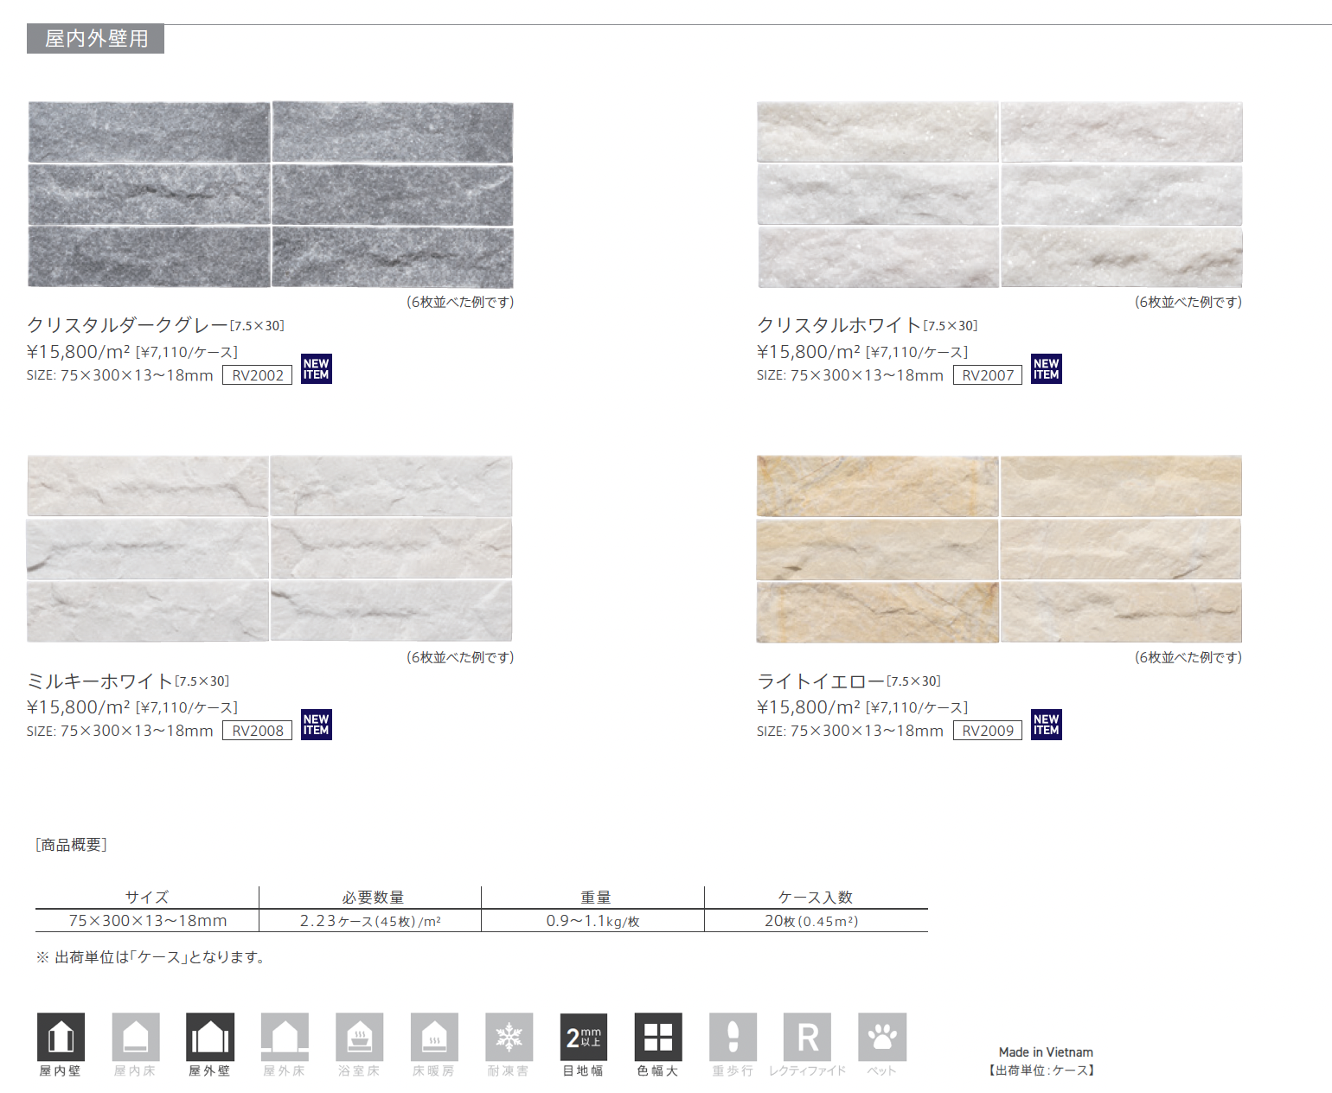Select the 耐凍害 snowflake frost icon
Image resolution: width=1332 pixels, height=1093 pixels.
point(509,1037)
